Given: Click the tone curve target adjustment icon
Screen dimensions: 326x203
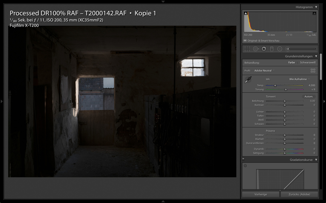Looking at the screenshot, I should click(x=245, y=166).
